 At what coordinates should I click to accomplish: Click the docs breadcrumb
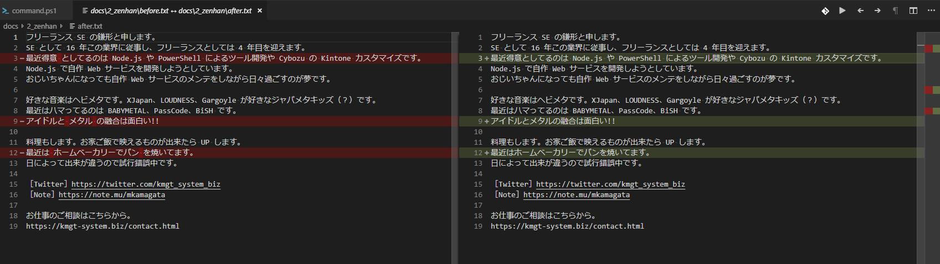tap(11, 26)
